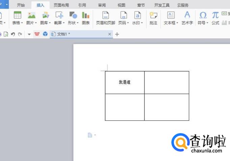The width and height of the screenshot is (230, 161).
Task: Click the 表格 insert table icon
Action: tap(18, 15)
